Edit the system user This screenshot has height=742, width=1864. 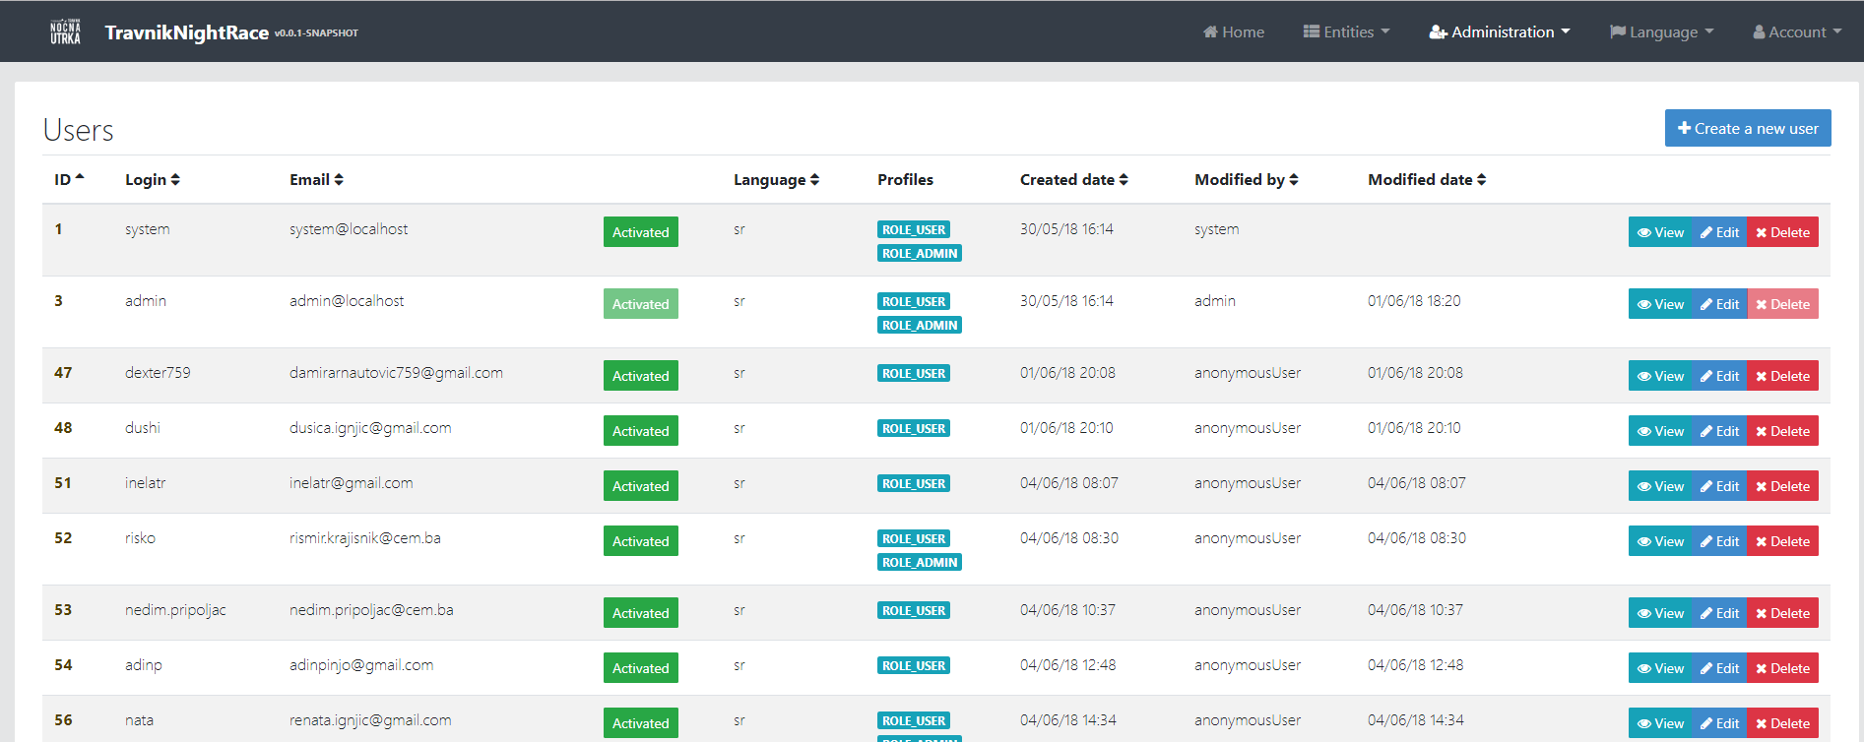click(x=1719, y=232)
